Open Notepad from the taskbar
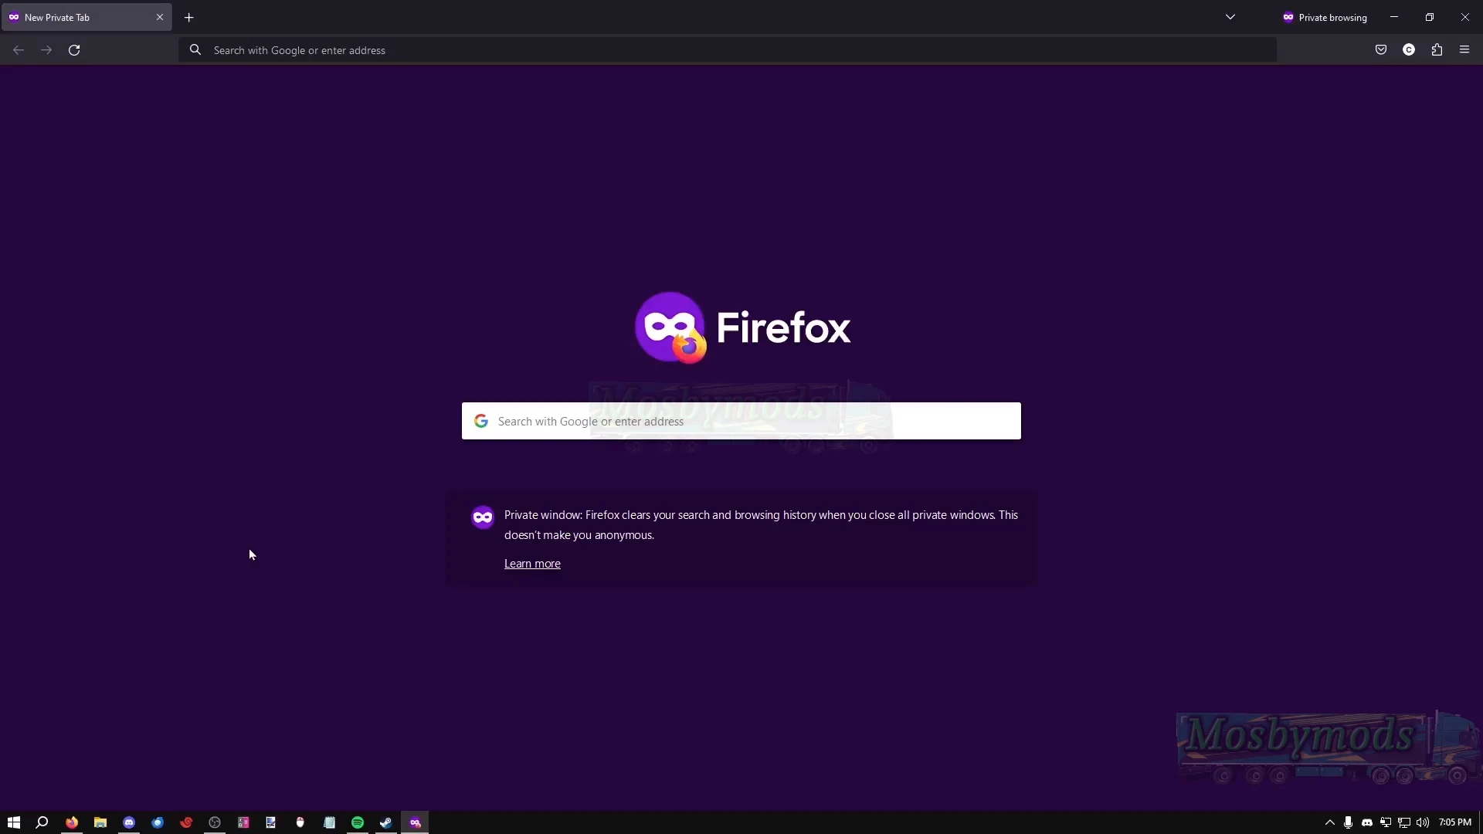The image size is (1483, 834). click(329, 822)
